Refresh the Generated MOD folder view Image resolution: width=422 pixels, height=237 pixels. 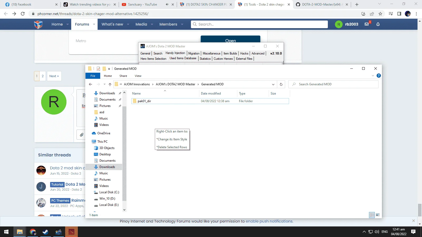281,84
